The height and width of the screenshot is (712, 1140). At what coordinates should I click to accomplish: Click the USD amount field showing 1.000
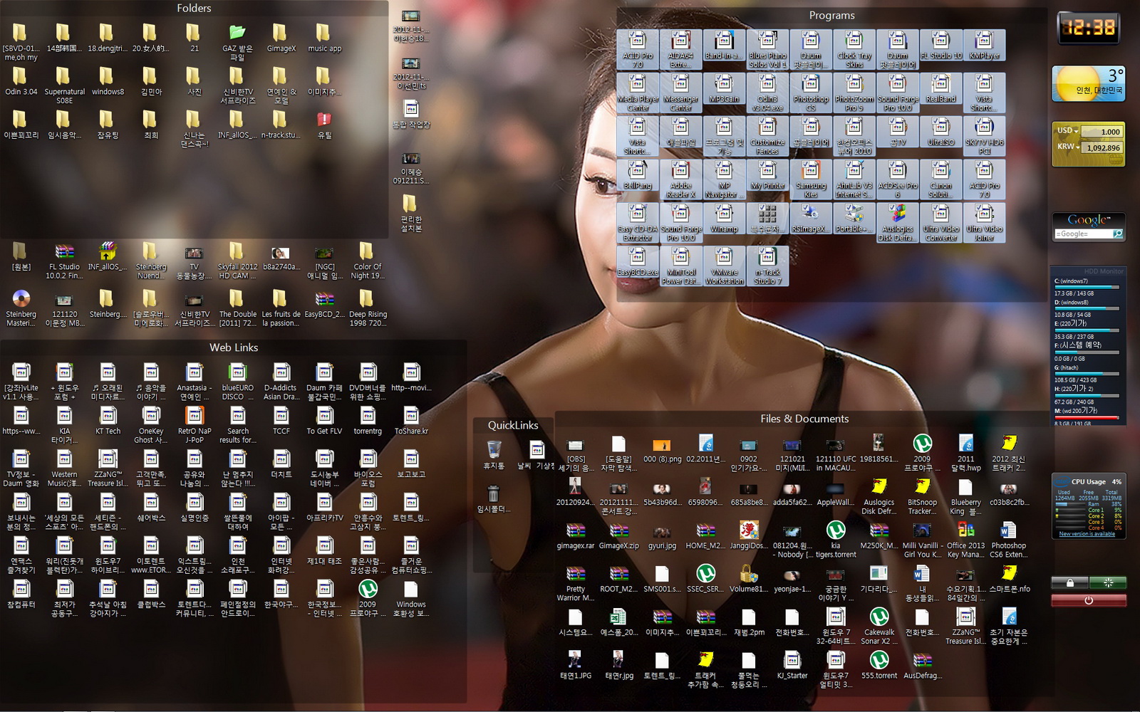(1102, 132)
